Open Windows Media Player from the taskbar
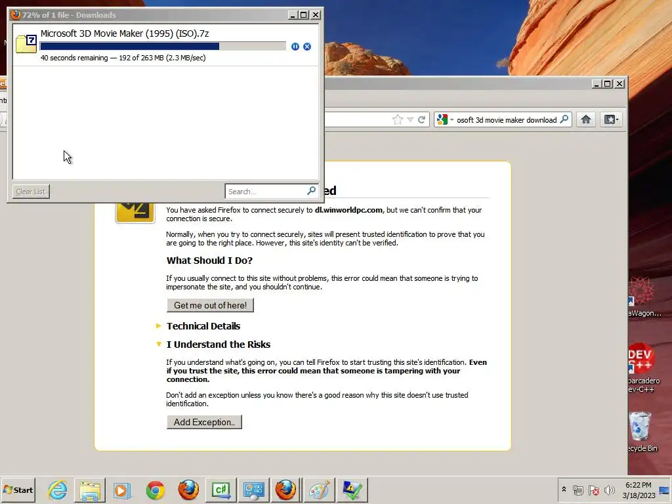 pyautogui.click(x=121, y=490)
